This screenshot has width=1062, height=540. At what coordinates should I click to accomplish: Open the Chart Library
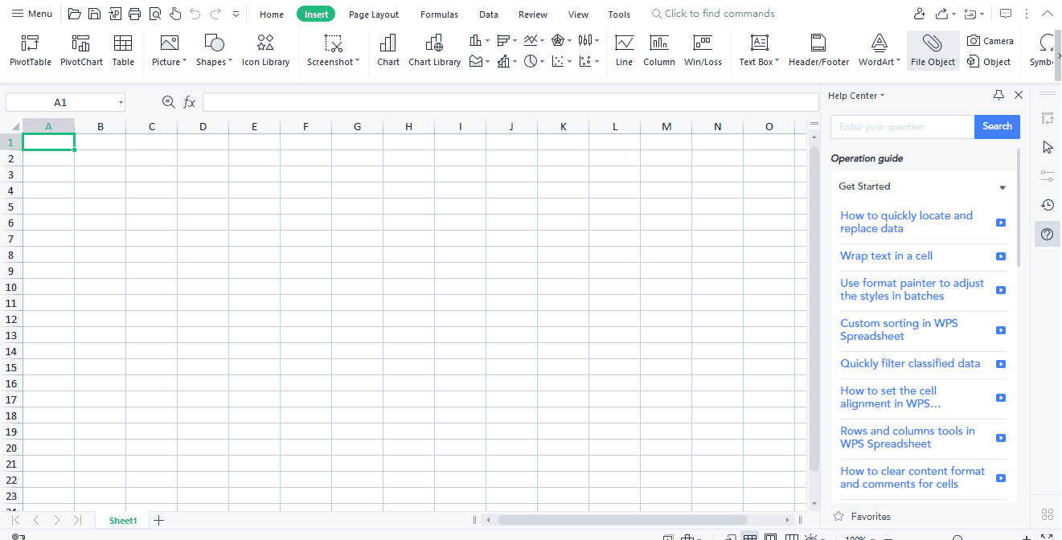click(434, 50)
